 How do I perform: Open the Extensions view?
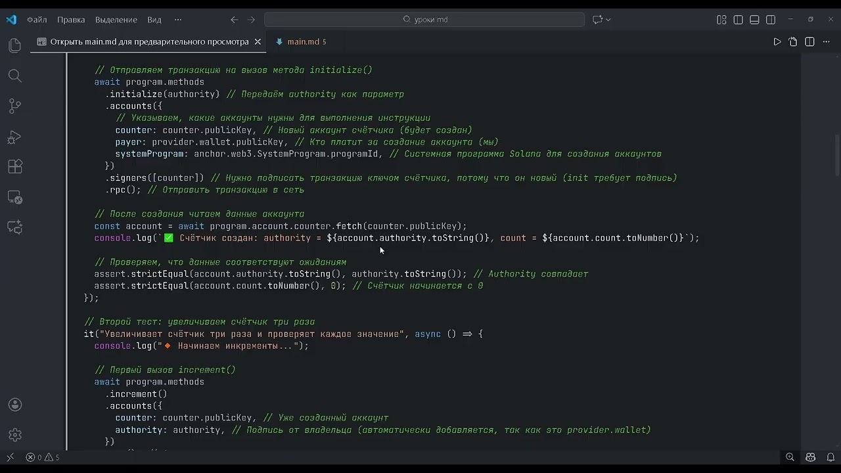tap(14, 167)
